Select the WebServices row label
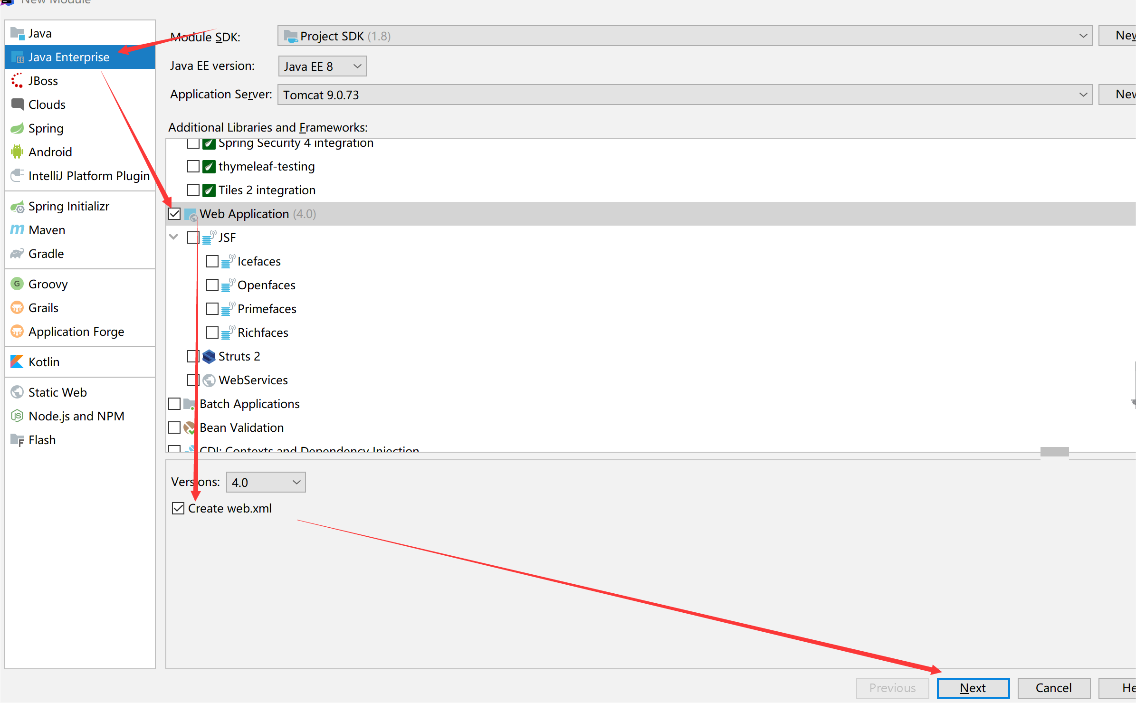1136x703 pixels. pyautogui.click(x=253, y=380)
